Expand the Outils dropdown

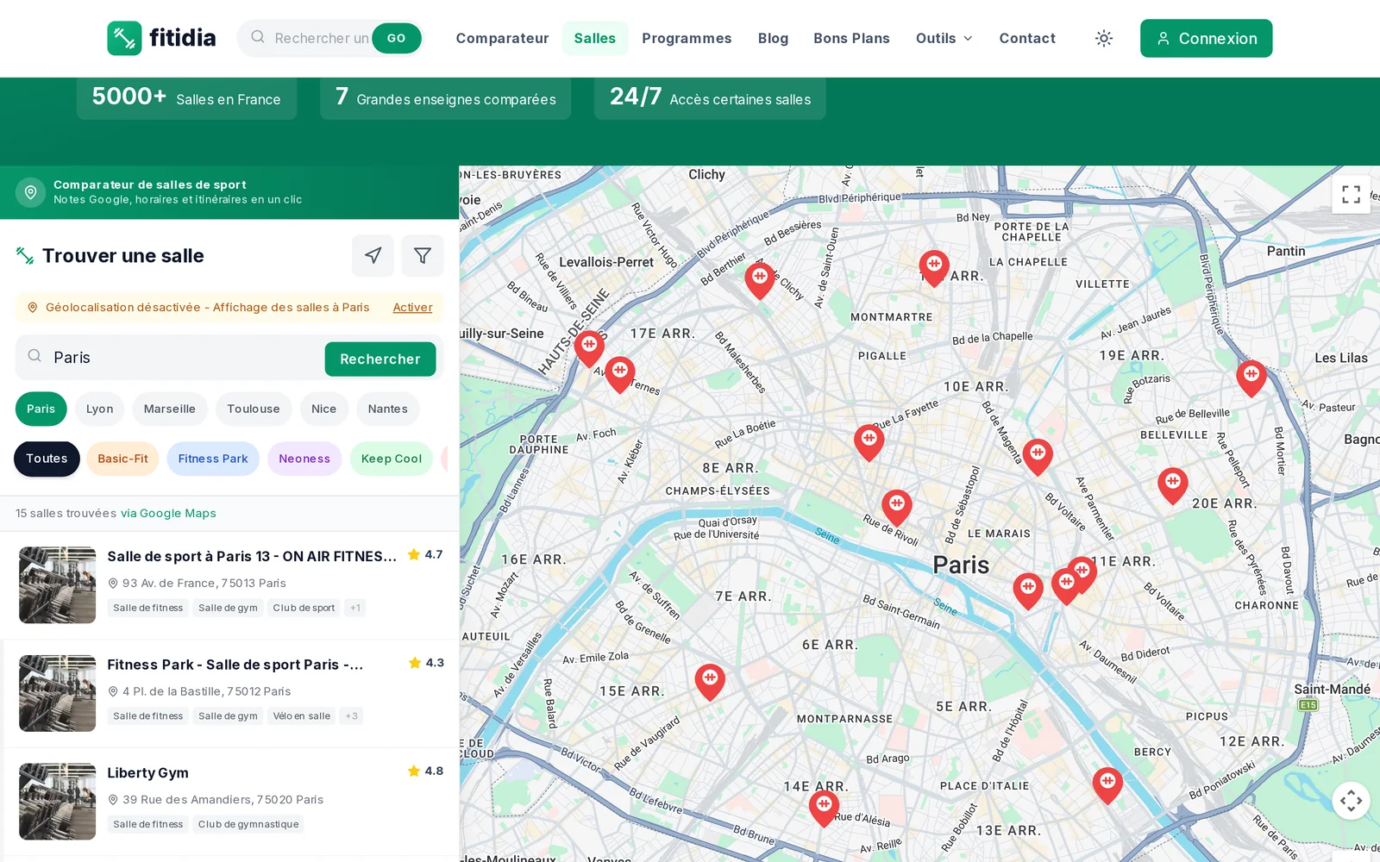[944, 38]
